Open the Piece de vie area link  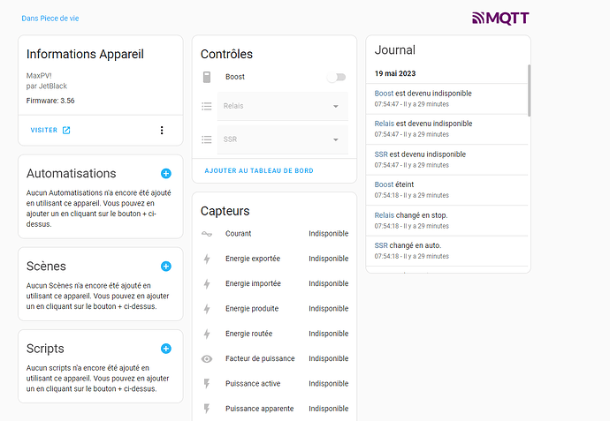point(56,19)
